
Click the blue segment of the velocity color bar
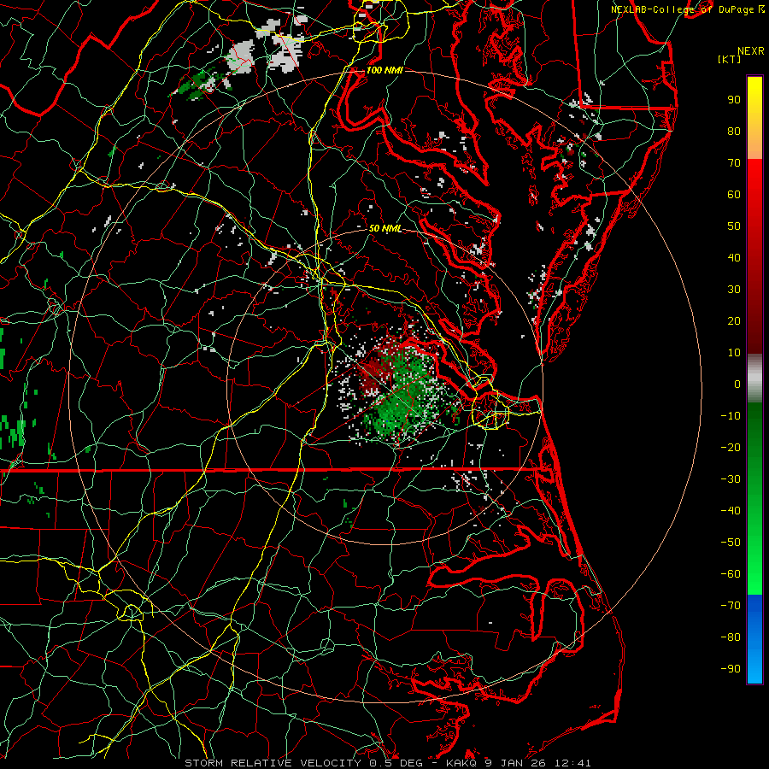[x=754, y=638]
